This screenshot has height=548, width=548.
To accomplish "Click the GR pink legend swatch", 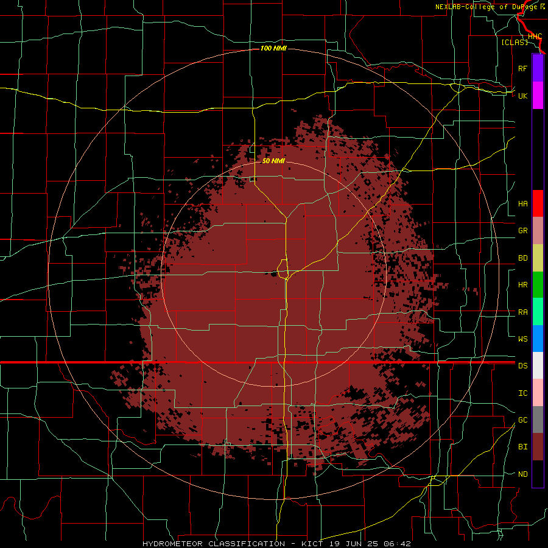I will tap(538, 231).
